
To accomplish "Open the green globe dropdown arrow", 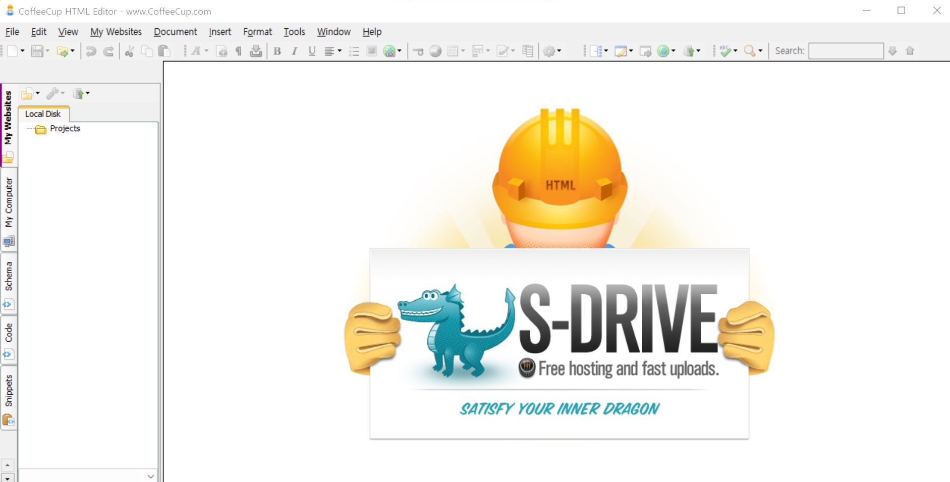I will 674,51.
